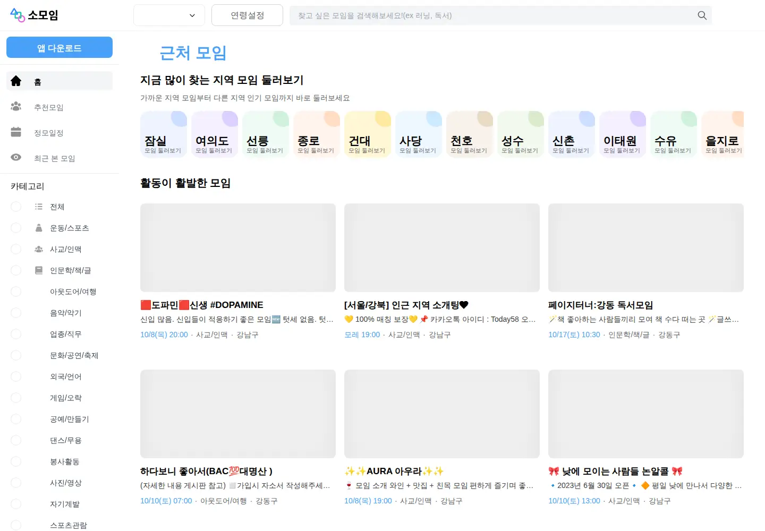Browse 성수 area meetups card
Image resolution: width=765 pixels, height=531 pixels.
[x=521, y=134]
